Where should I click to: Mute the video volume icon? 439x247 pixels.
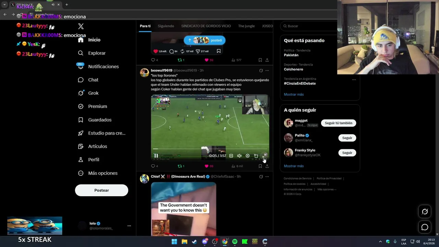coord(239,156)
